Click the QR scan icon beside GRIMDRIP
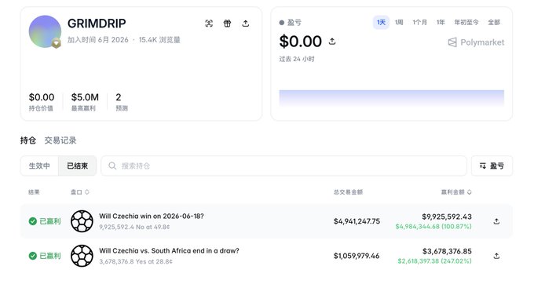This screenshot has width=534, height=295. coord(209,24)
